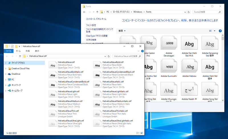Select Adobe Gurmukhi font thumbnail

coord(169,66)
